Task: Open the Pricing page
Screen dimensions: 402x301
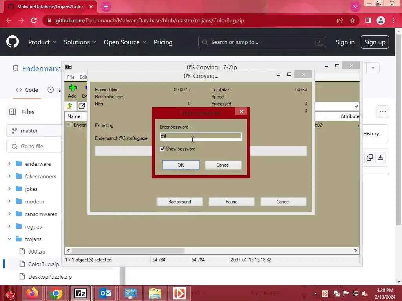Action: 163,42
